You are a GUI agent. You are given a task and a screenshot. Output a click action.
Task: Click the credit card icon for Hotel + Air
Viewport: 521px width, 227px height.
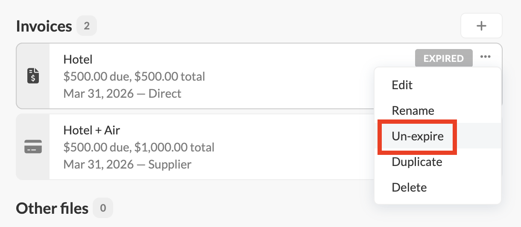click(x=33, y=147)
